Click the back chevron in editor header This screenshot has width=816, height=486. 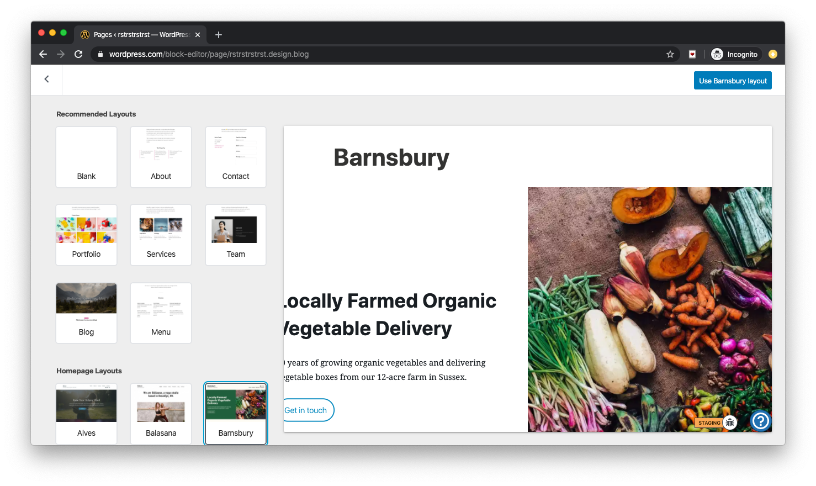47,79
